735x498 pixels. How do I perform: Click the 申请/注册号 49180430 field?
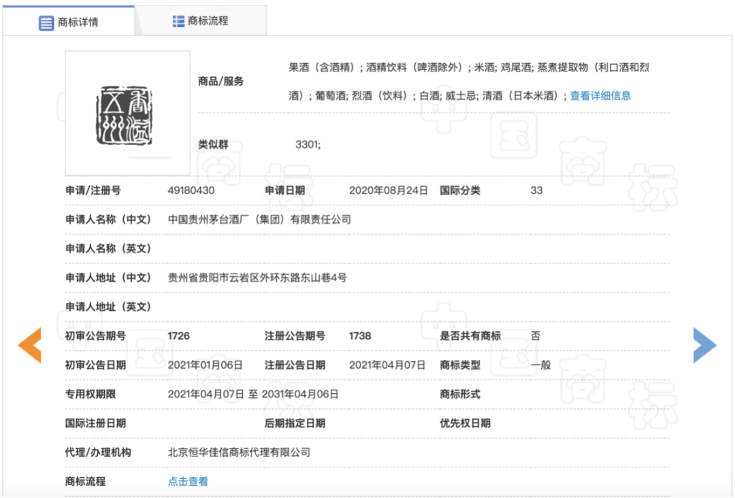pyautogui.click(x=193, y=190)
